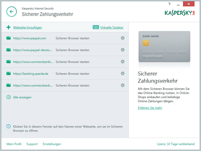Open settings gear for banking.sparda.de entry
201x151 pixels.
click(x=123, y=73)
